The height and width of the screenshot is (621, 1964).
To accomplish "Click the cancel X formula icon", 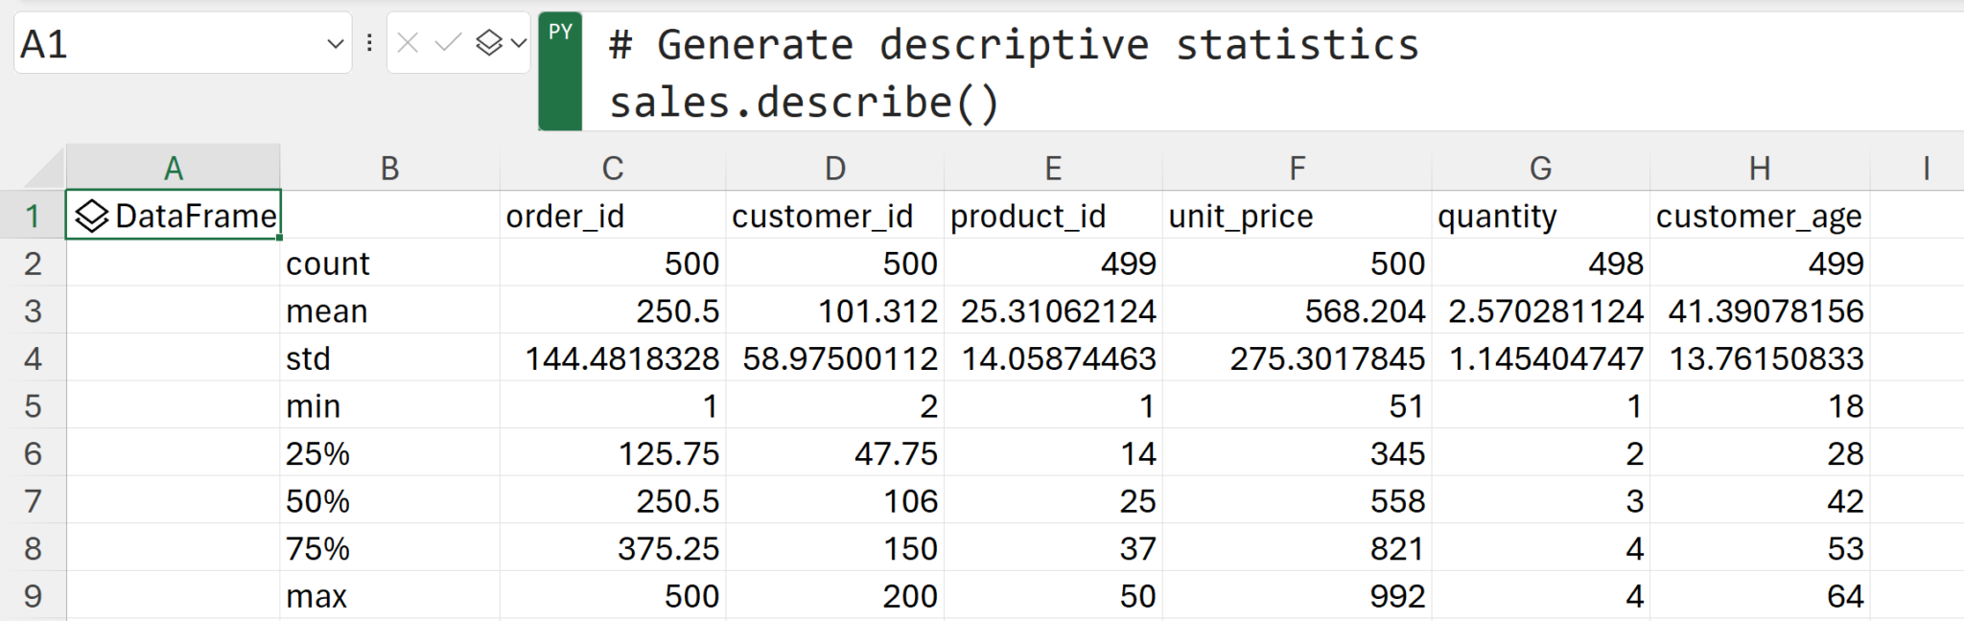I will [x=408, y=43].
